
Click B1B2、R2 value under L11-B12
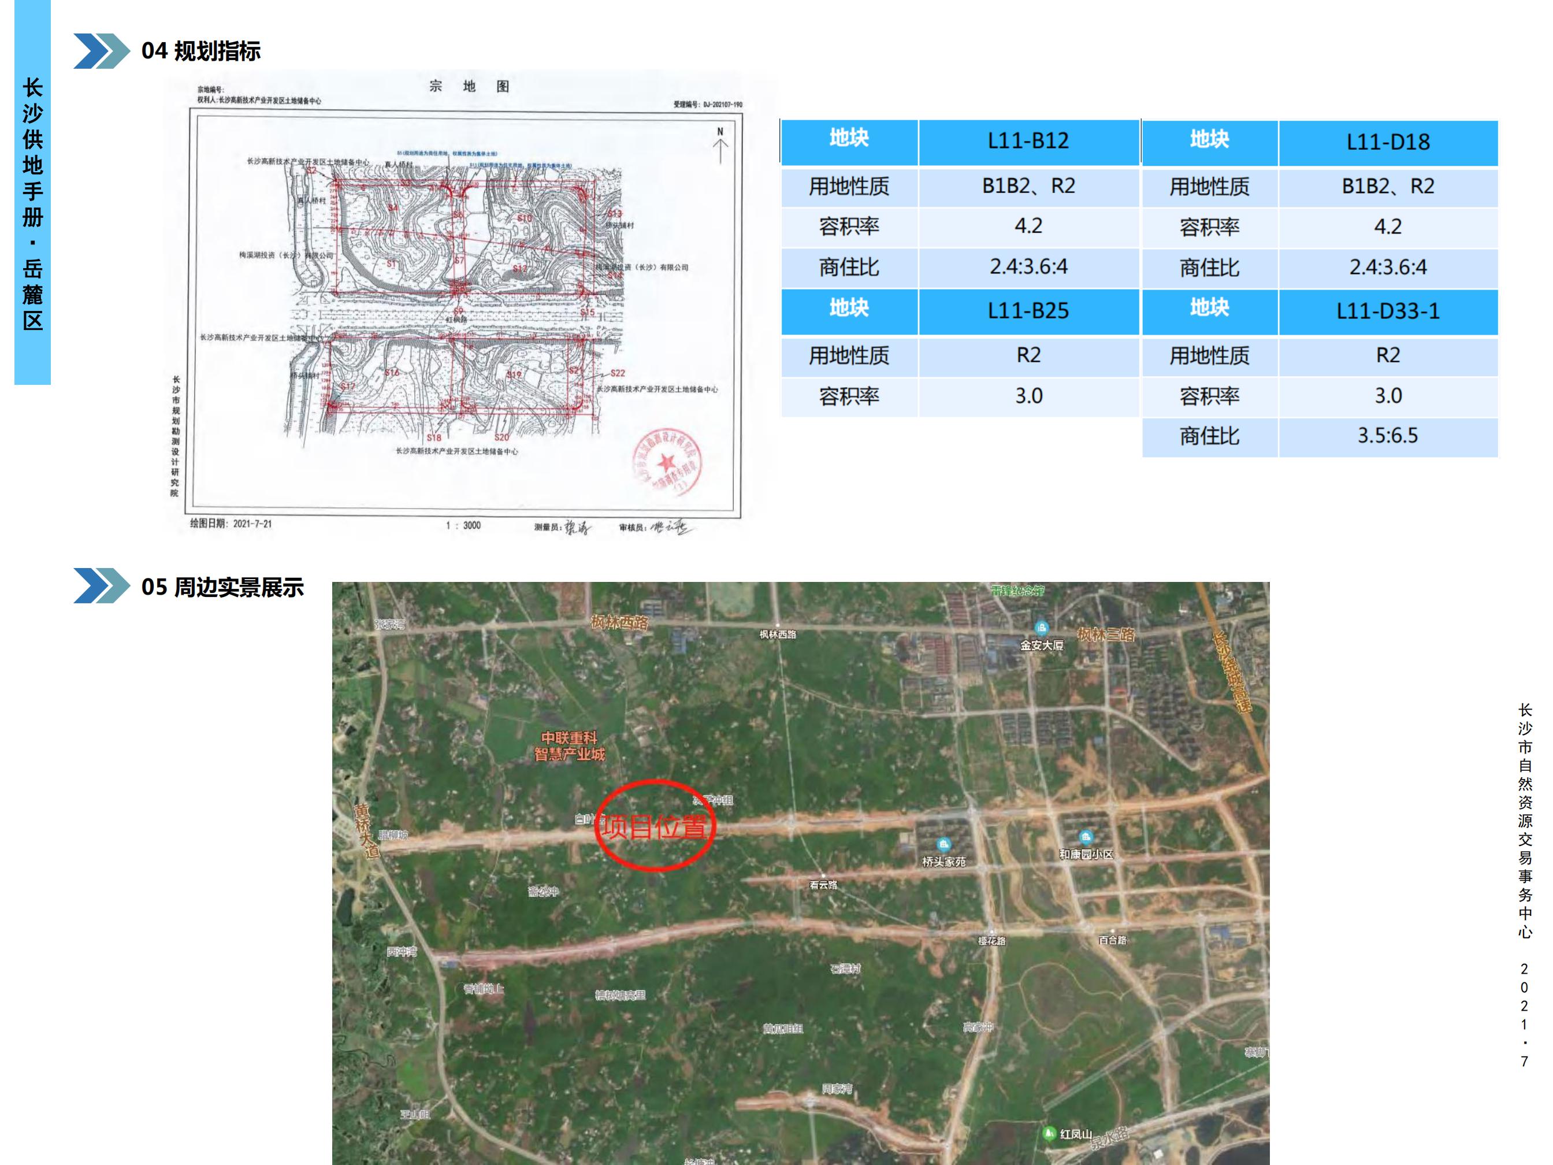(1028, 187)
